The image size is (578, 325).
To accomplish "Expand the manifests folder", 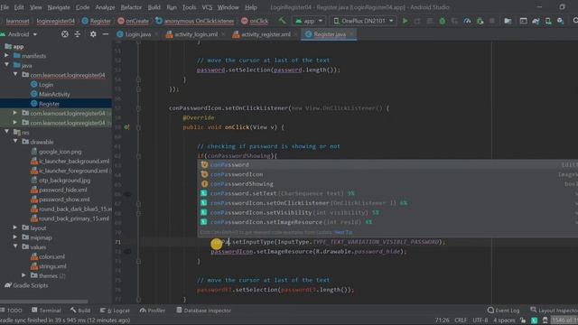I will (6, 56).
